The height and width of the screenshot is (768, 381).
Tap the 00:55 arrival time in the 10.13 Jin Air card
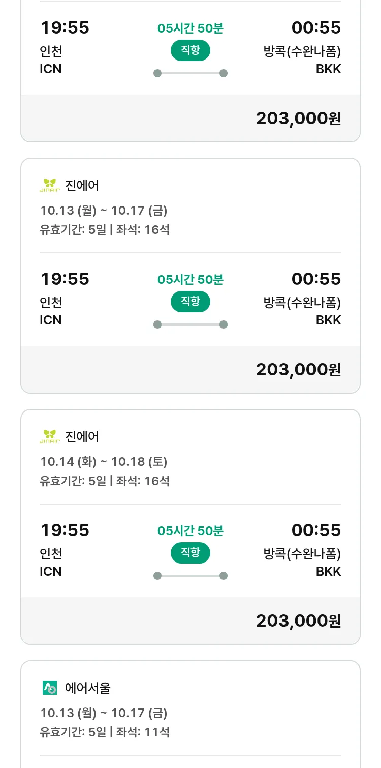click(x=316, y=279)
